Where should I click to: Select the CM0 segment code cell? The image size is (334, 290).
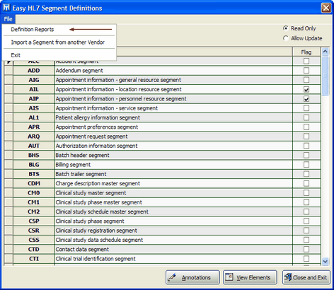click(x=34, y=193)
